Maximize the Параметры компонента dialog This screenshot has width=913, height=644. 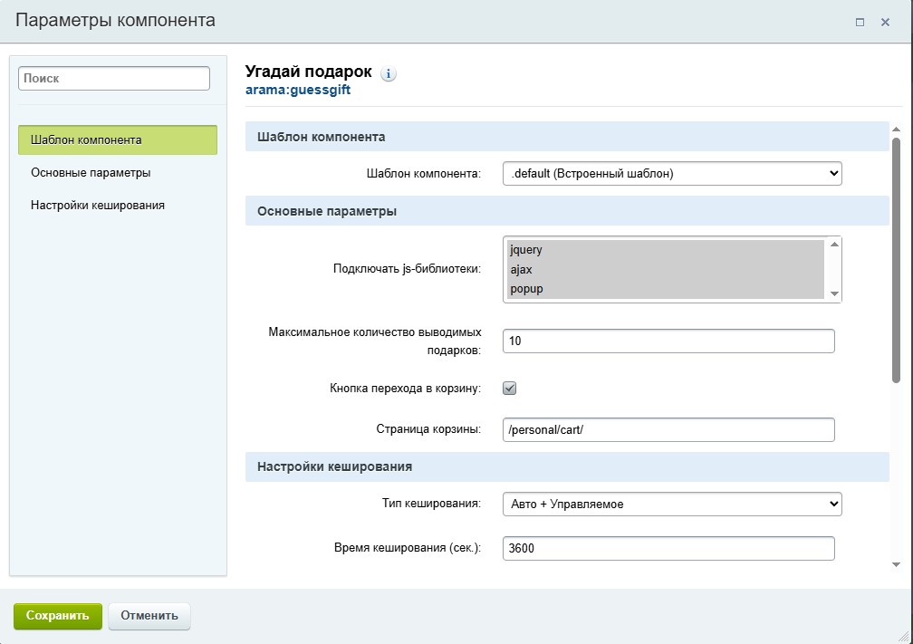click(860, 22)
